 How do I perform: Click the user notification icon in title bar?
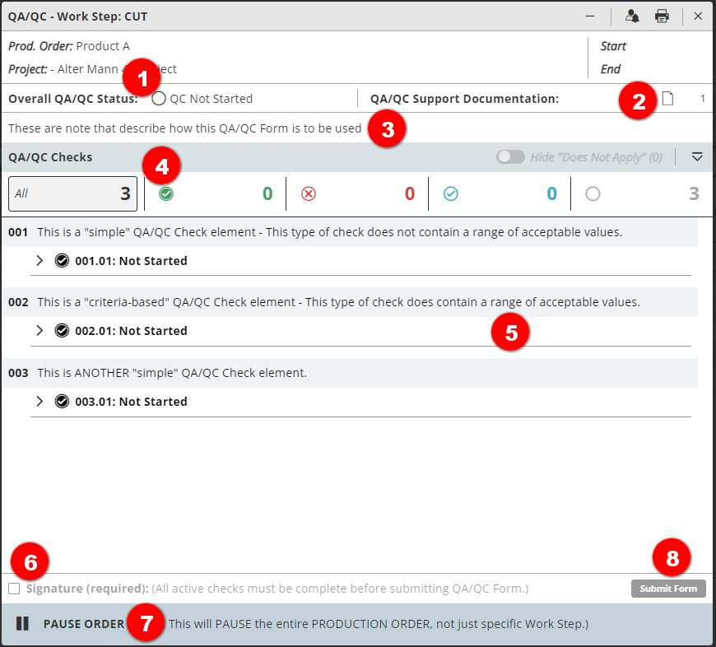pyautogui.click(x=632, y=16)
